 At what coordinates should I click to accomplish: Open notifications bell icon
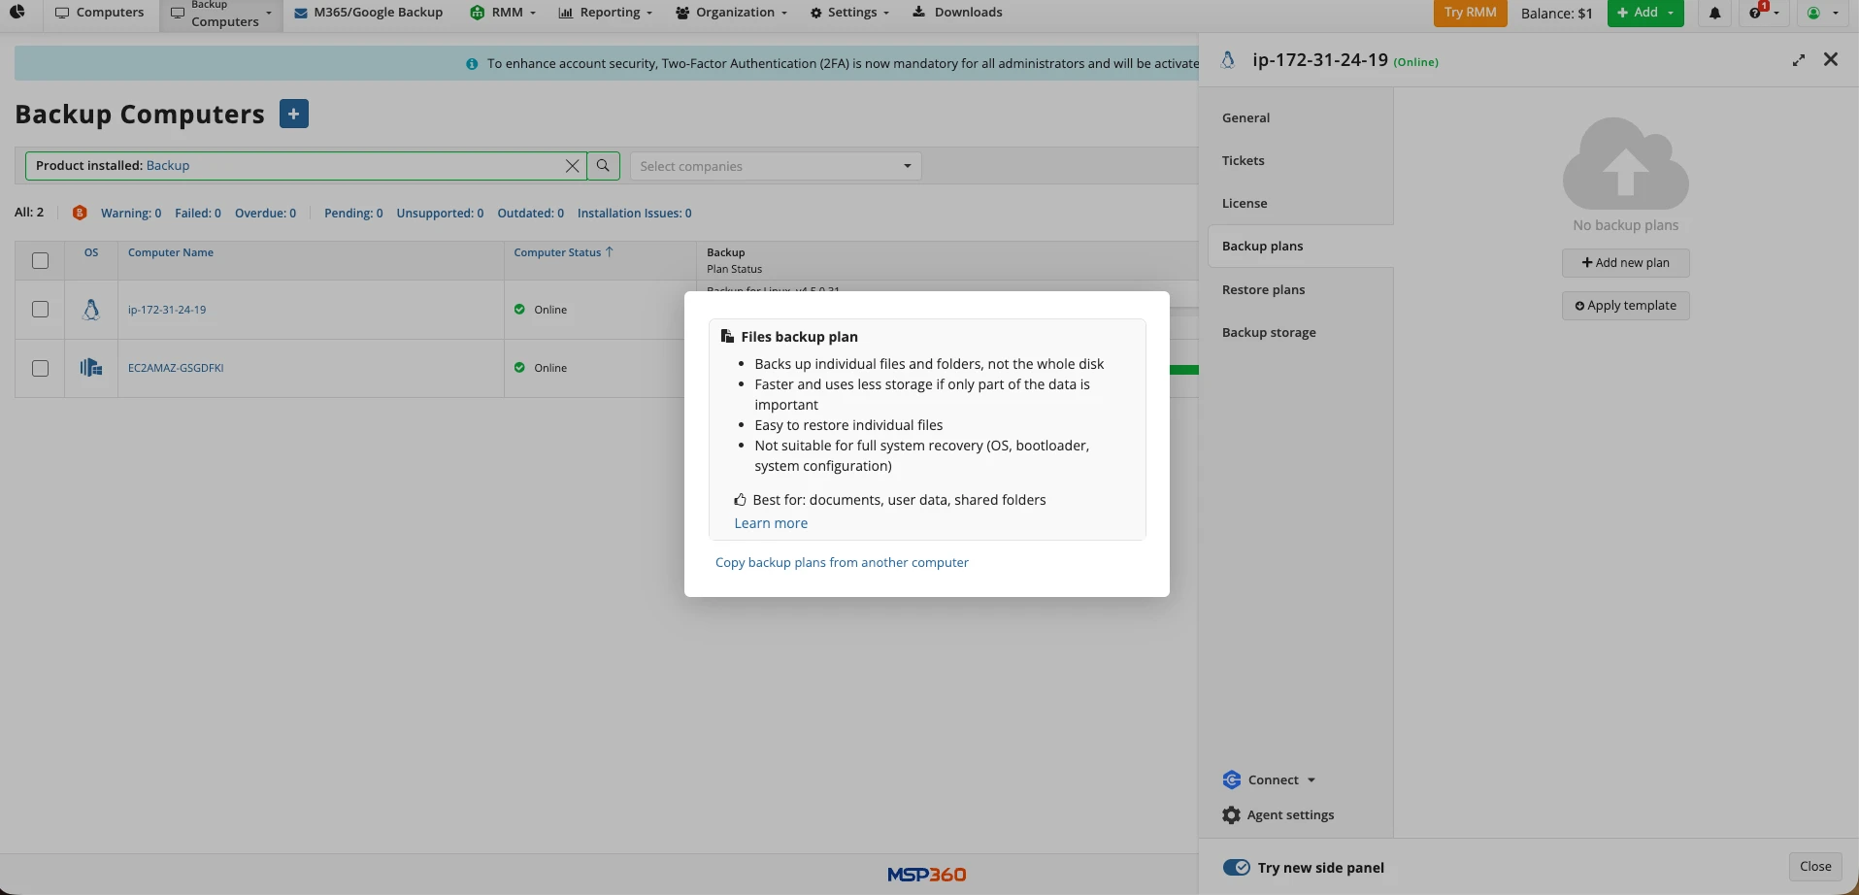(x=1715, y=13)
